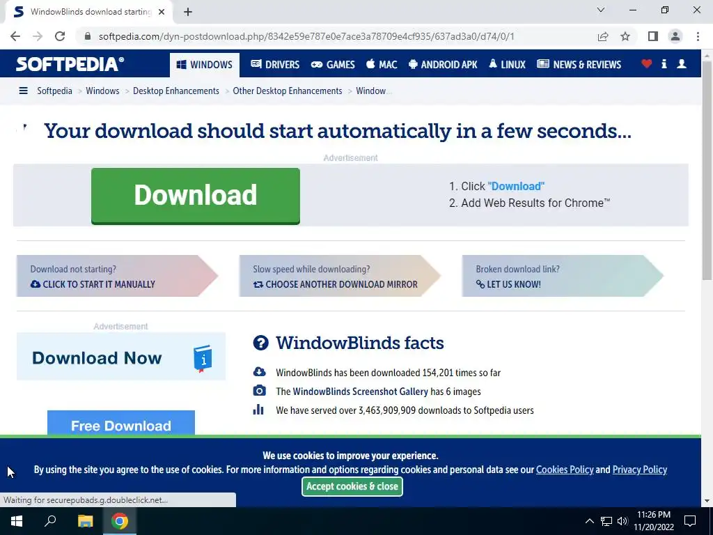Image resolution: width=713 pixels, height=535 pixels.
Task: Go to Softpedia breadcrumb link
Action: [x=54, y=91]
